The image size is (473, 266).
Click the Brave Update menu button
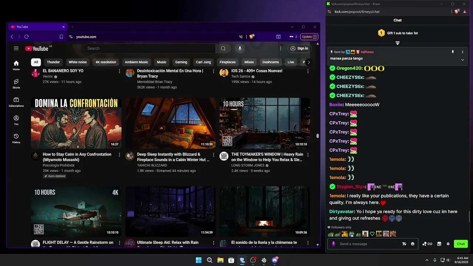click(309, 37)
